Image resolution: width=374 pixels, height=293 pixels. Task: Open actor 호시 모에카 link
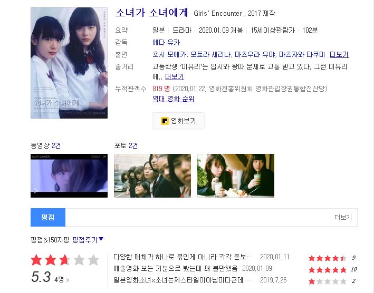coord(169,55)
